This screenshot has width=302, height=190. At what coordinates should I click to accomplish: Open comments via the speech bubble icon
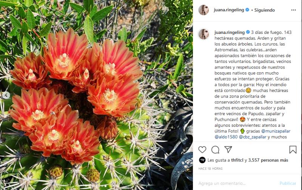click(x=215, y=149)
